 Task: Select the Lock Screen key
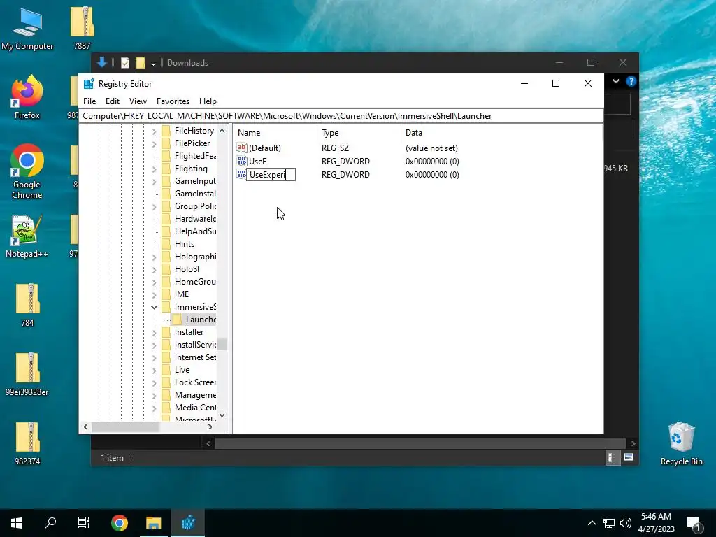(195, 382)
